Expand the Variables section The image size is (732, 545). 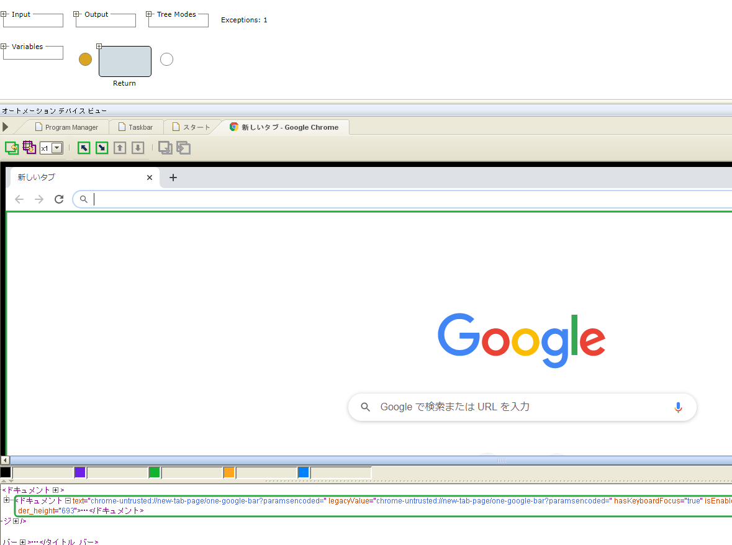3,45
